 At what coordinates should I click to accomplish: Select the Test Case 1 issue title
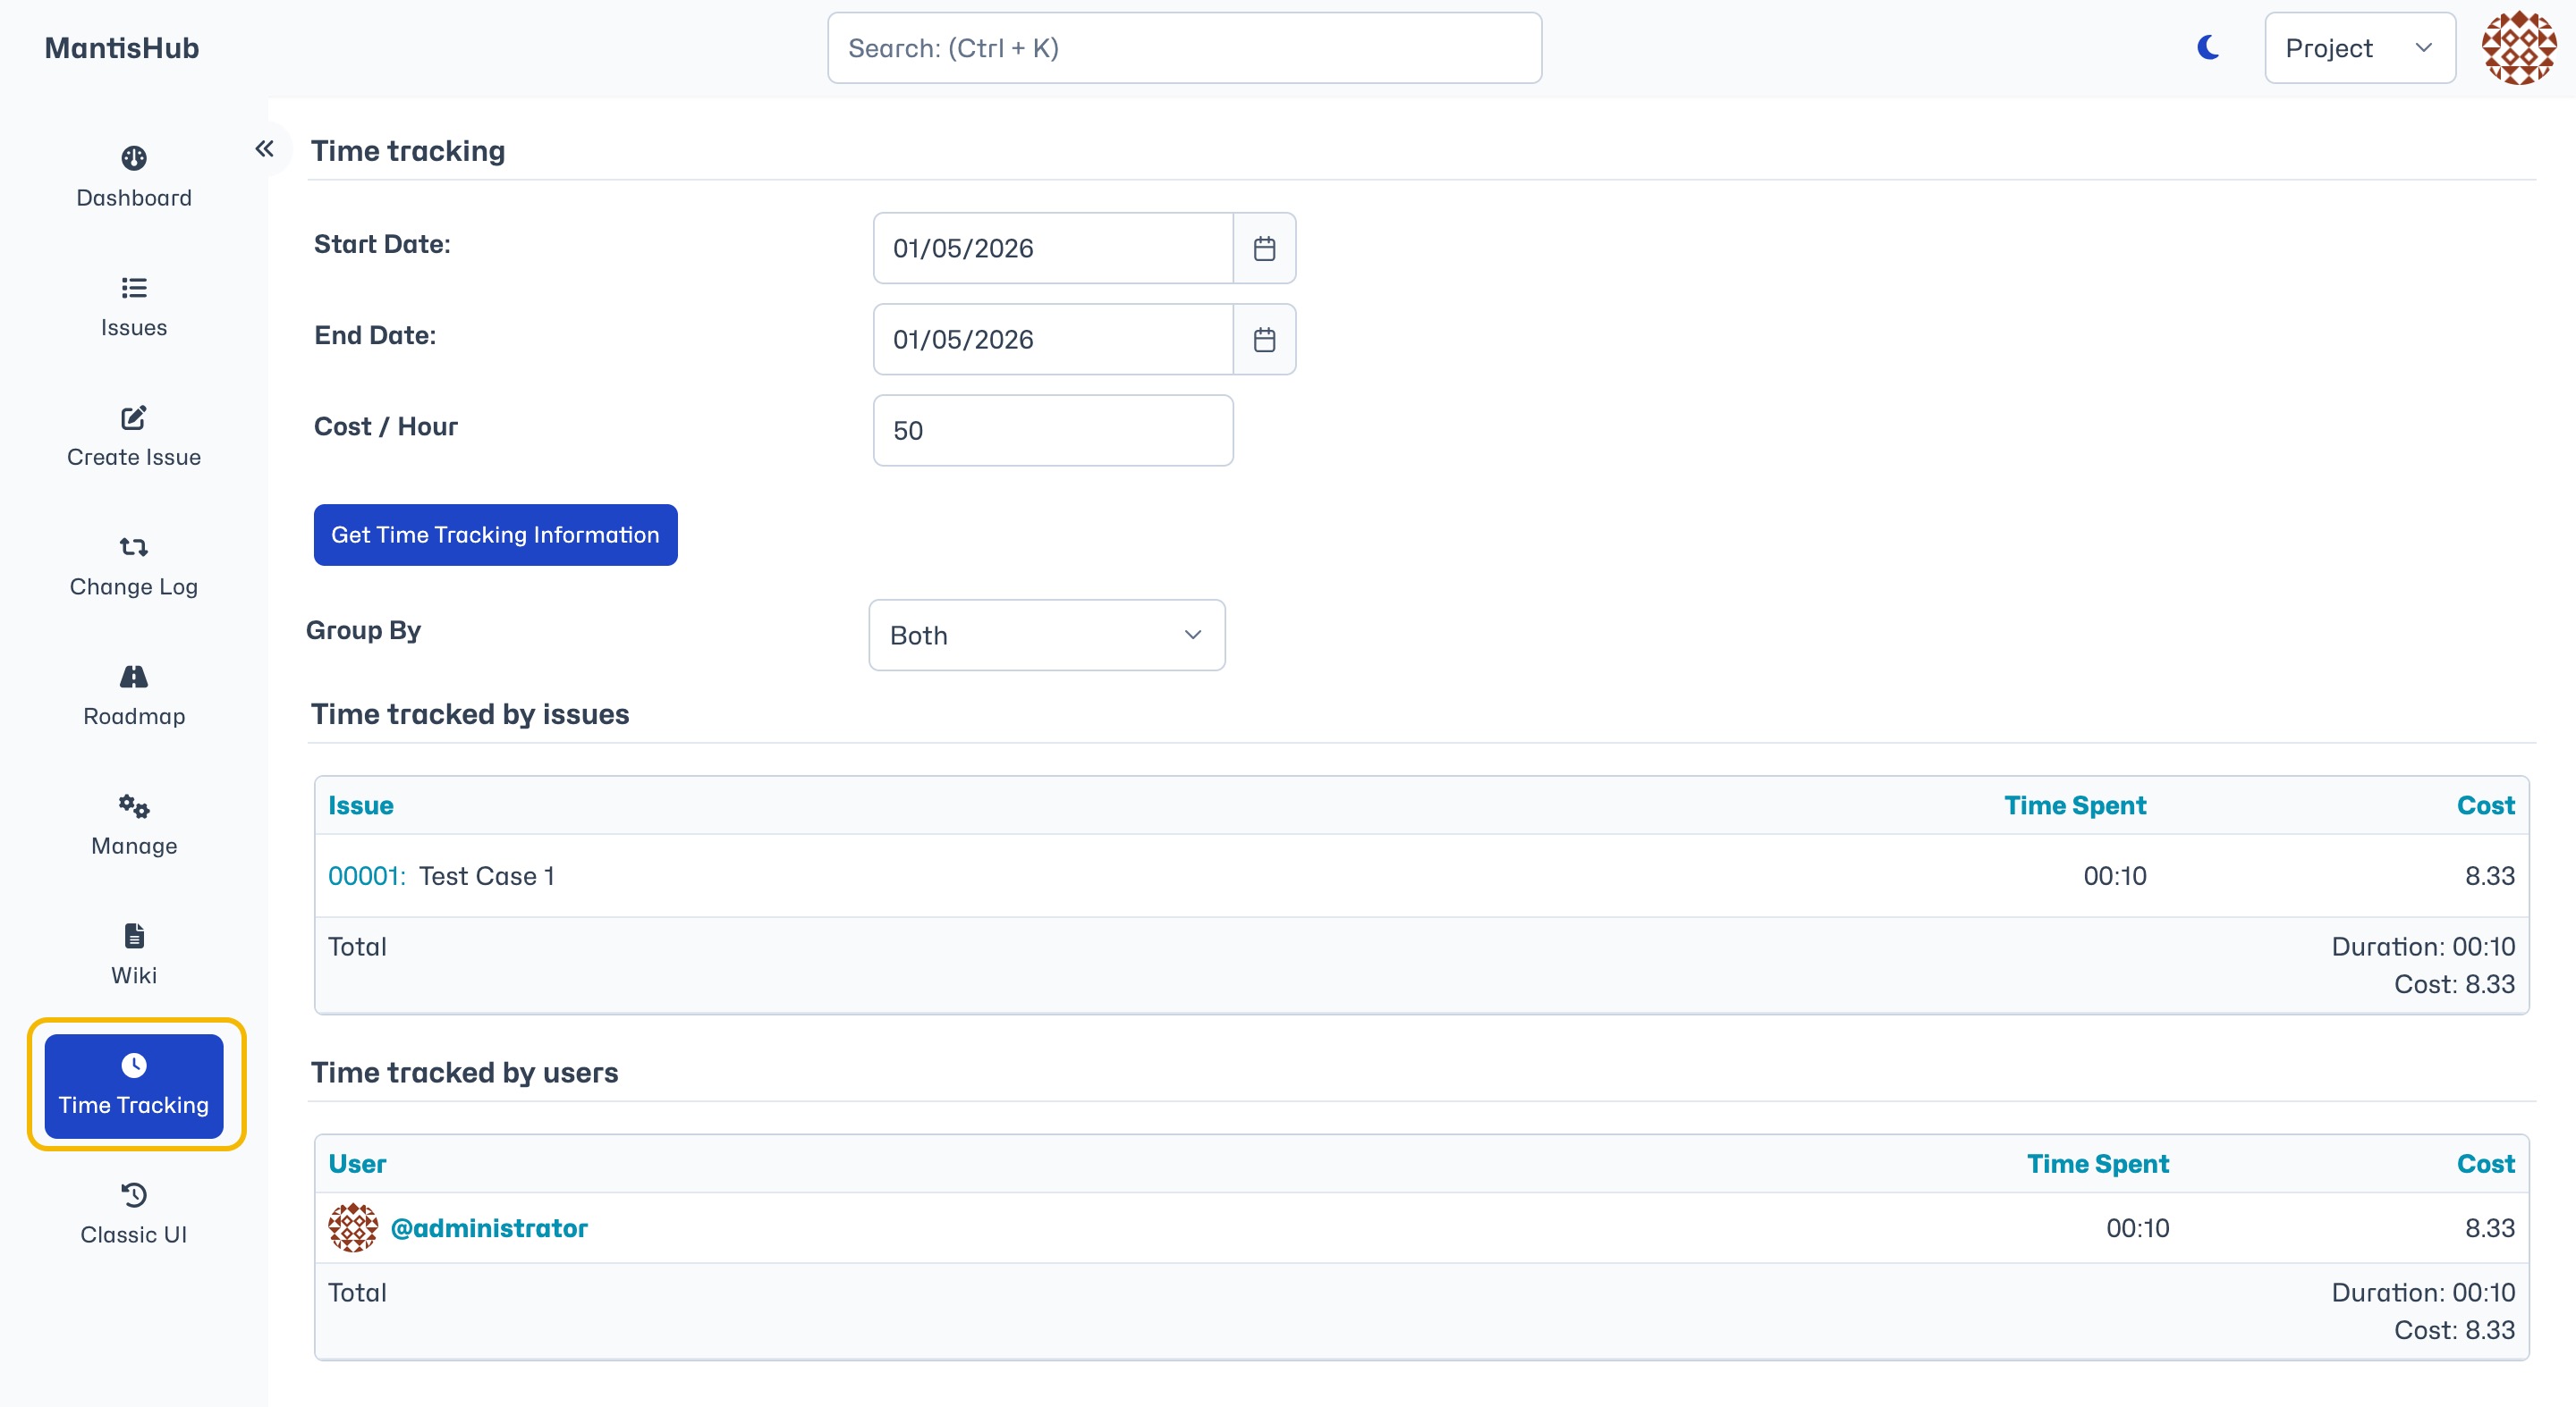[487, 875]
